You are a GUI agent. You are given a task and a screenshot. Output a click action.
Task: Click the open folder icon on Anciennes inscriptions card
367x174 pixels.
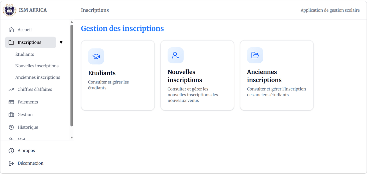pyautogui.click(x=255, y=55)
